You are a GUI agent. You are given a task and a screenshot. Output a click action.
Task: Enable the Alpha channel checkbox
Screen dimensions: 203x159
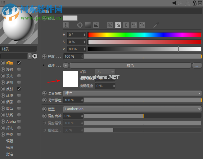[19, 121]
